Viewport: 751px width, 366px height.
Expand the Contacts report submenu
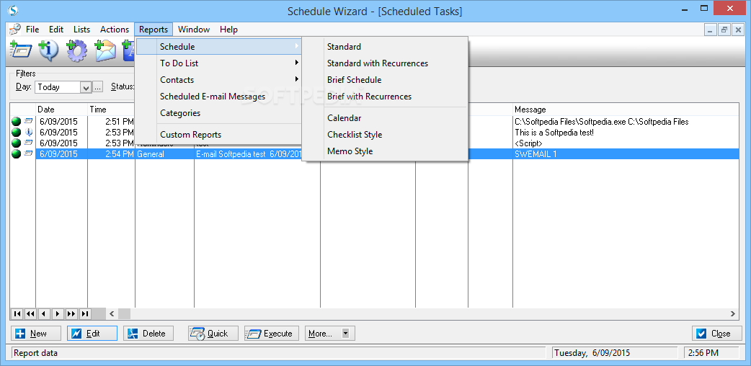[x=218, y=79]
